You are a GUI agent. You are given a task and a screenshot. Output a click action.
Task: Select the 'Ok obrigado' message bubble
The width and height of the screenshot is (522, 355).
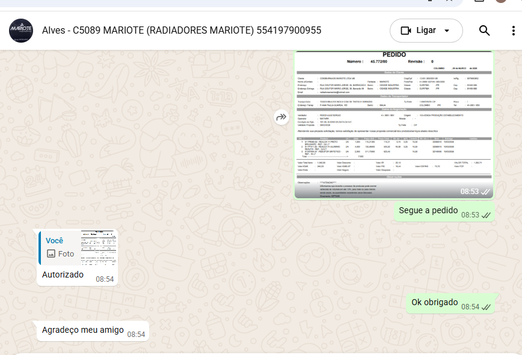click(434, 303)
